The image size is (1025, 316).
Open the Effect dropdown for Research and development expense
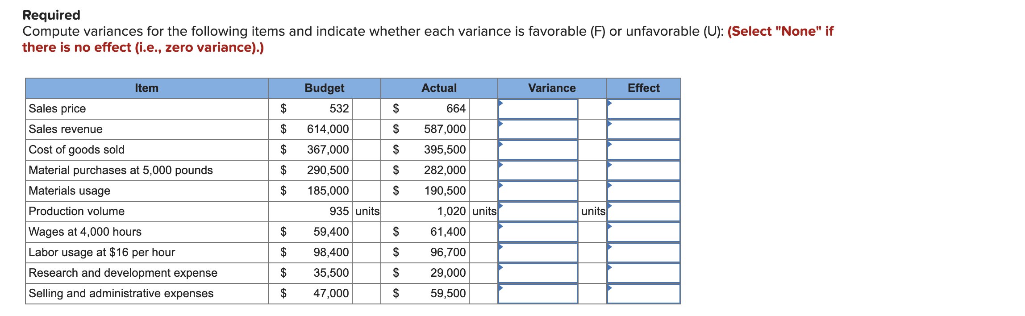(643, 273)
